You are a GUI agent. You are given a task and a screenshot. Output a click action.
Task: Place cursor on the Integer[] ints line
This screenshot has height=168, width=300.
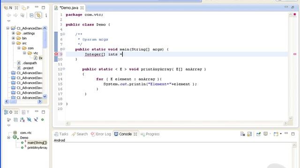pyautogui.click(x=177, y=54)
